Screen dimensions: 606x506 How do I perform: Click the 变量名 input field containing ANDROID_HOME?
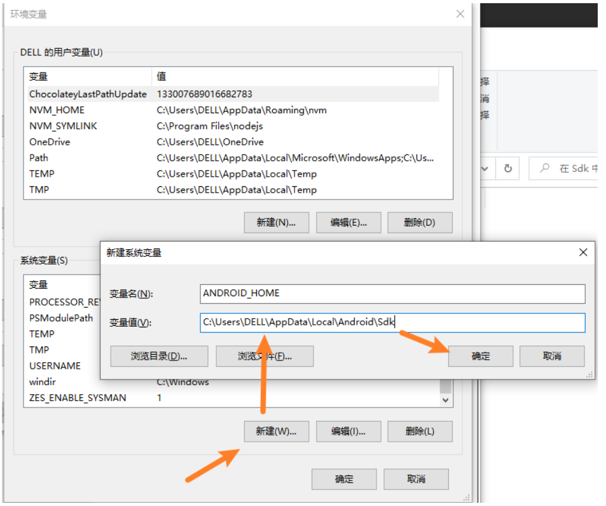point(392,294)
